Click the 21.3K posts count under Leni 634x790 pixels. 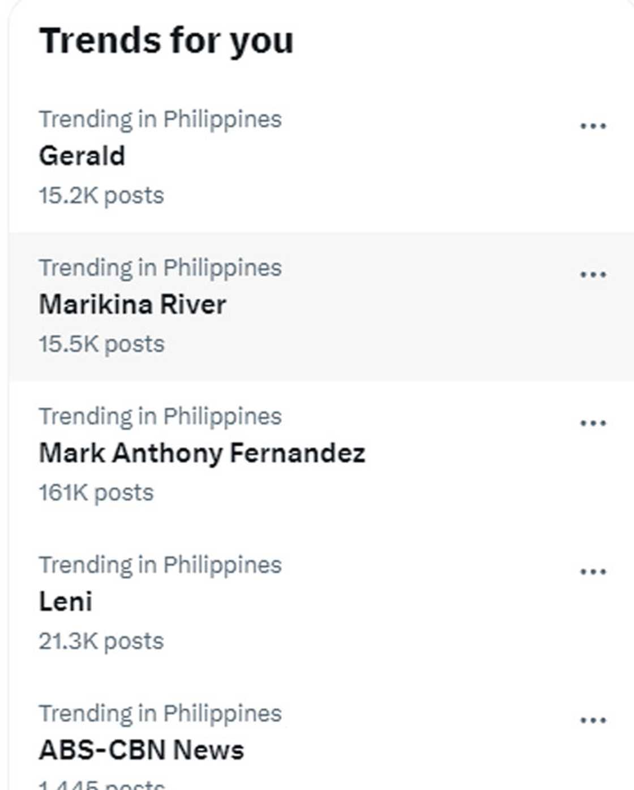(101, 642)
